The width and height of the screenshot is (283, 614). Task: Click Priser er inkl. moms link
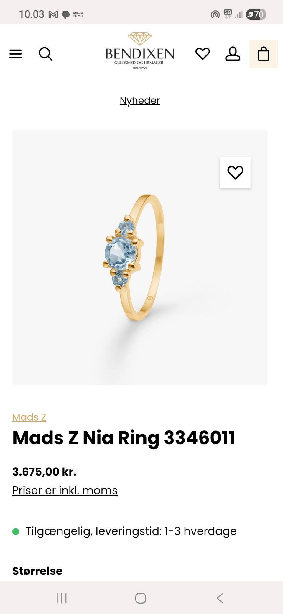coord(65,490)
